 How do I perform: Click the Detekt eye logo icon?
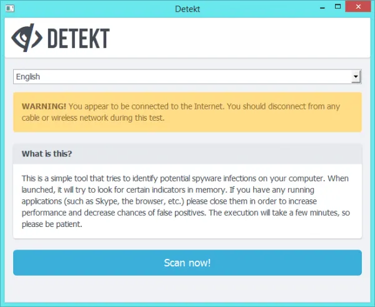click(x=27, y=38)
